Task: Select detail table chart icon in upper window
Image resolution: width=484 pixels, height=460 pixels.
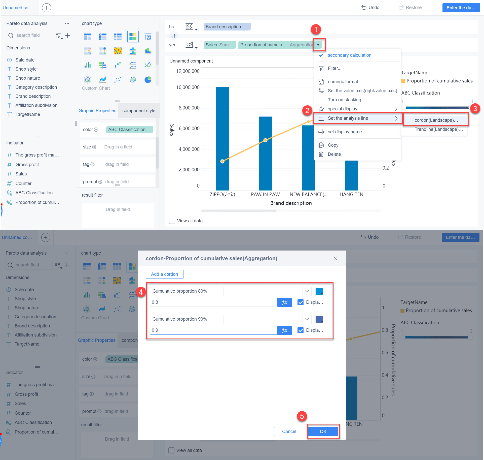Action: click(x=118, y=37)
